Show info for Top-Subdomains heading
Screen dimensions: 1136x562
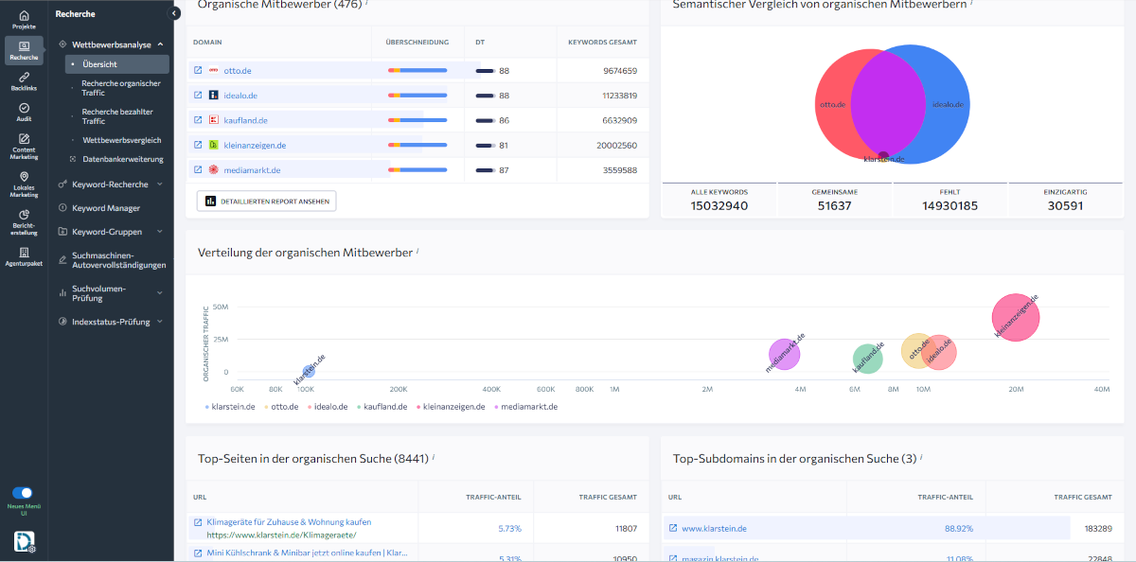[x=921, y=458]
